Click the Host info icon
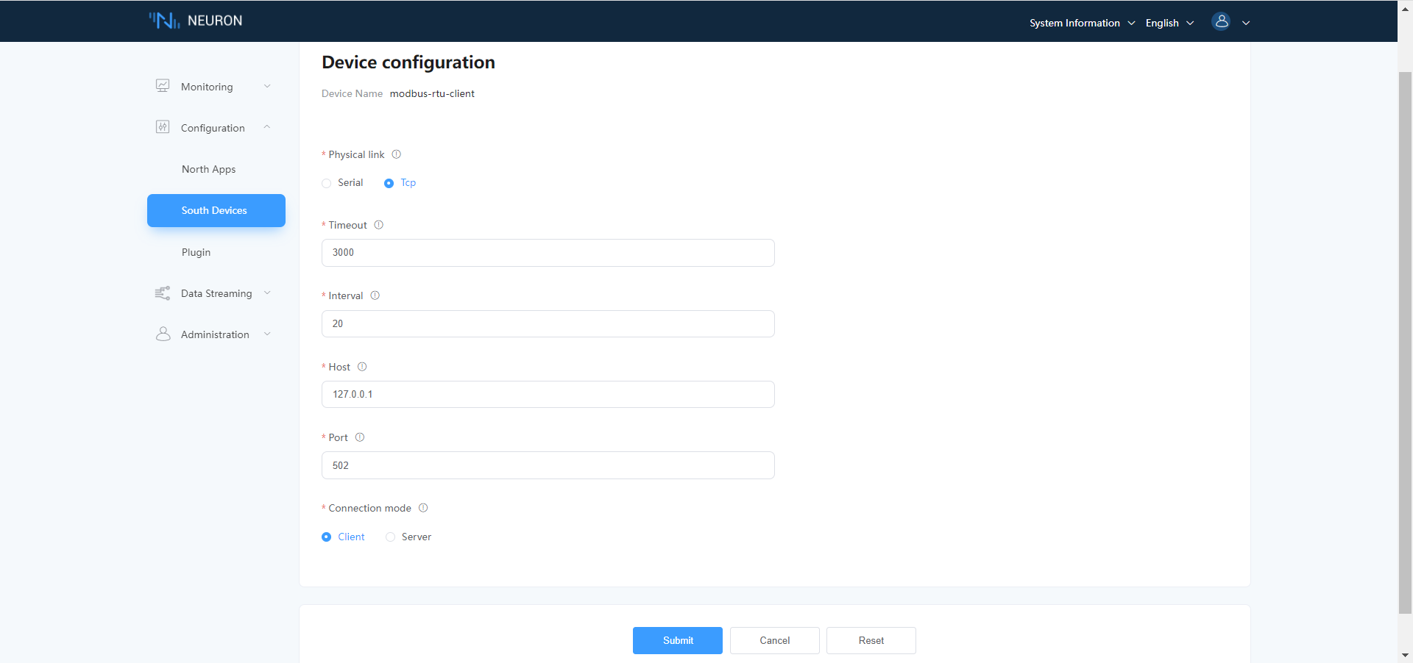Viewport: 1413px width, 663px height. (x=362, y=367)
